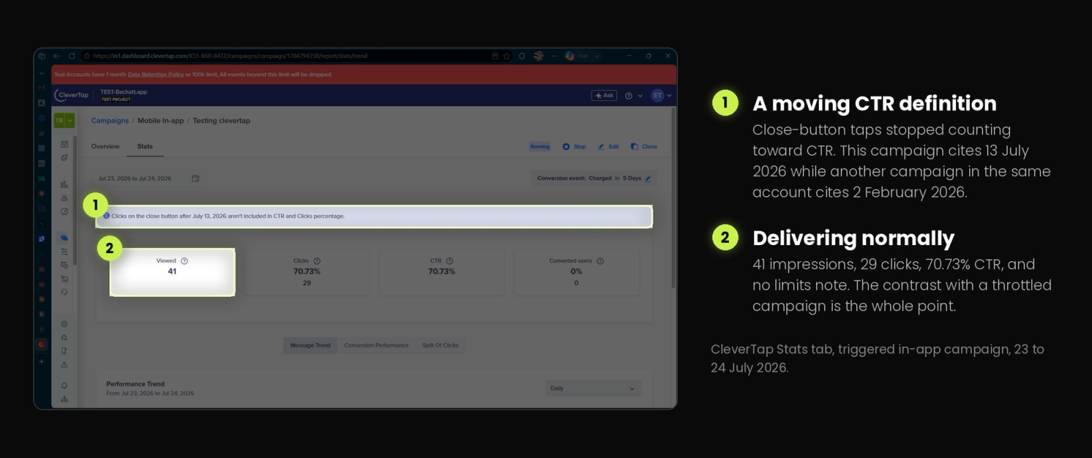
Task: Click the help icon beside CTR
Action: [x=449, y=261]
